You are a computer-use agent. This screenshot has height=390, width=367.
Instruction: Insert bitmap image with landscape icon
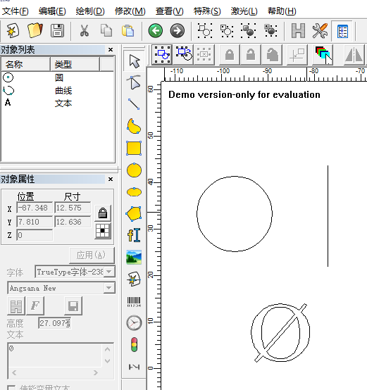(134, 257)
